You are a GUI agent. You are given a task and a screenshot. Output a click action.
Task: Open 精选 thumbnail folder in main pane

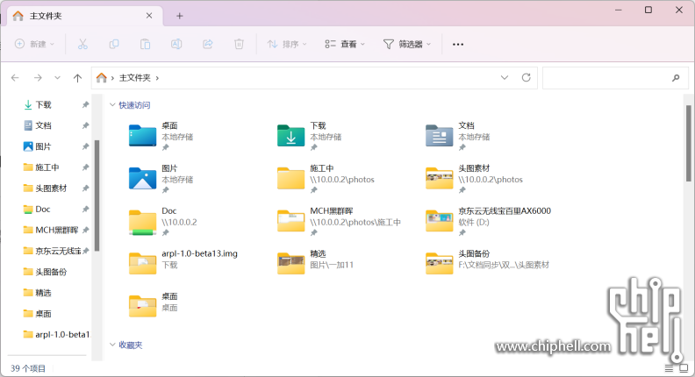pos(290,263)
